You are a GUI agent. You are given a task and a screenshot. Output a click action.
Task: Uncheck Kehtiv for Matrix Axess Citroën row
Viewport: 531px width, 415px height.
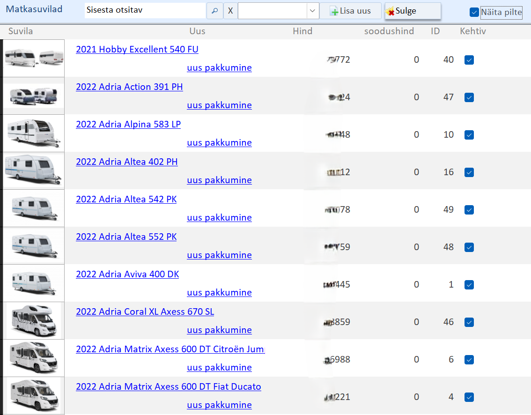(469, 360)
